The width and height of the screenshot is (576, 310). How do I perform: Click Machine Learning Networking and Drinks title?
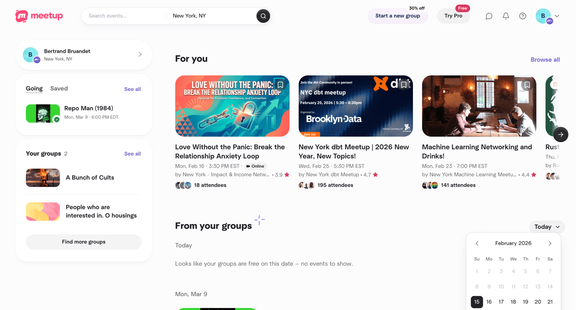(477, 152)
